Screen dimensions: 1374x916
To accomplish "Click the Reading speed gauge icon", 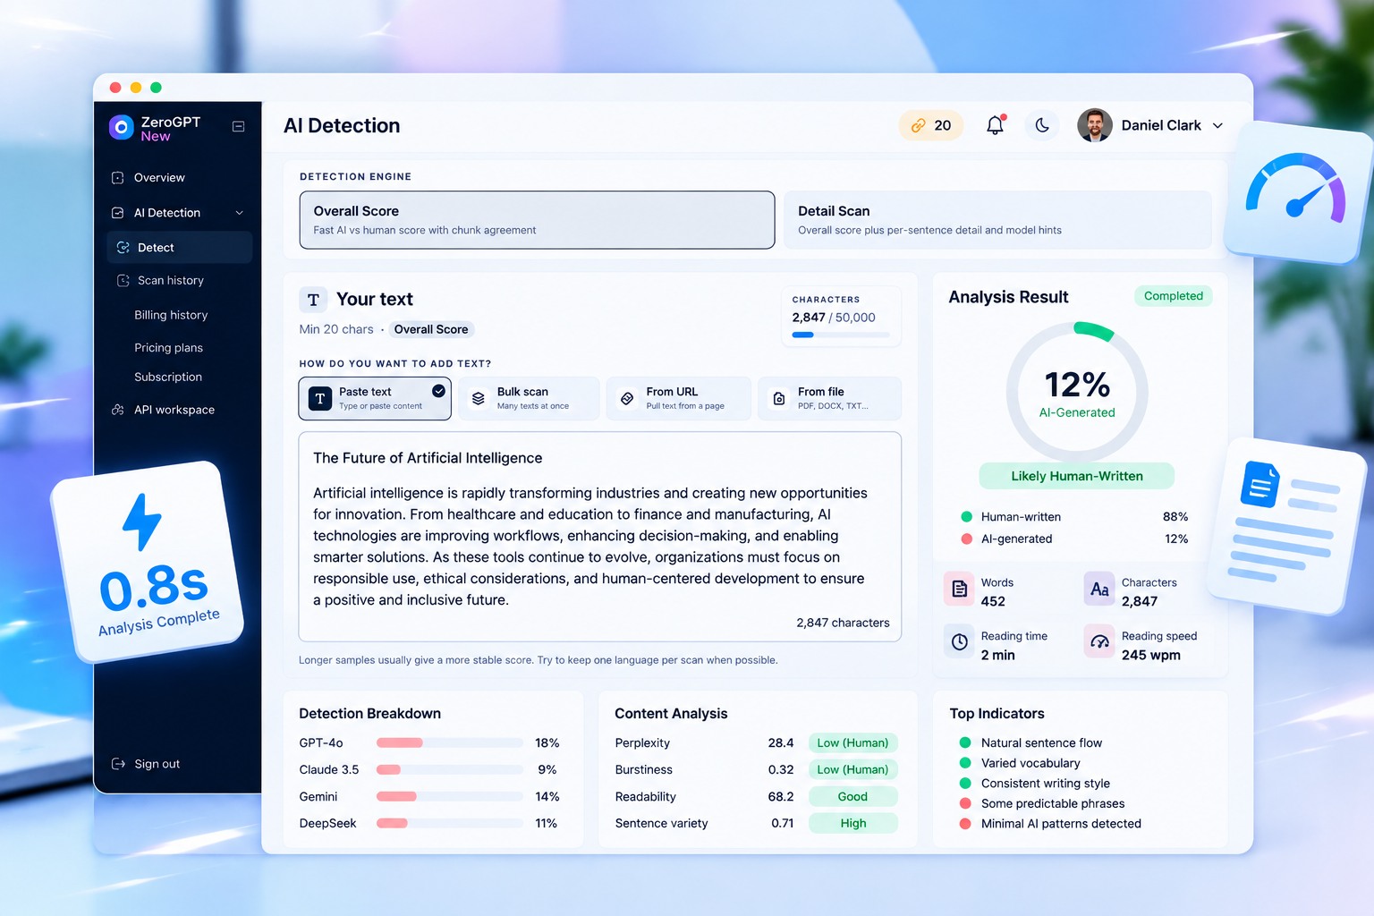I will (1099, 641).
